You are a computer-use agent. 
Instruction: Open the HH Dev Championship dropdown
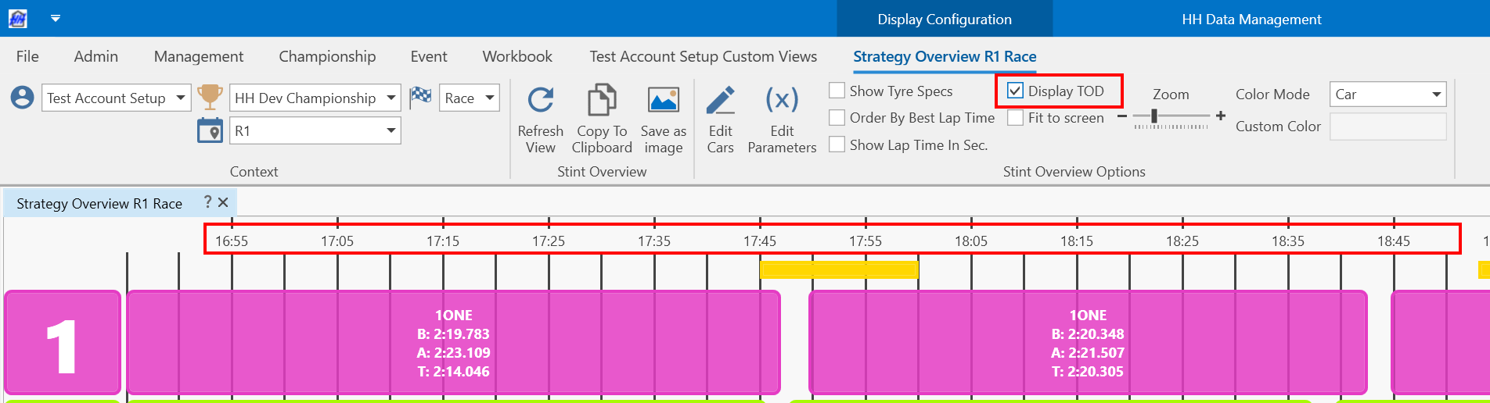[x=391, y=98]
